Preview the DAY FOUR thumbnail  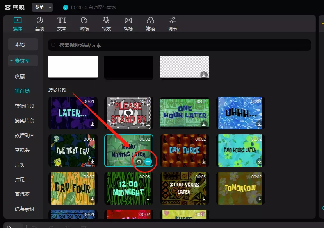[x=73, y=188]
